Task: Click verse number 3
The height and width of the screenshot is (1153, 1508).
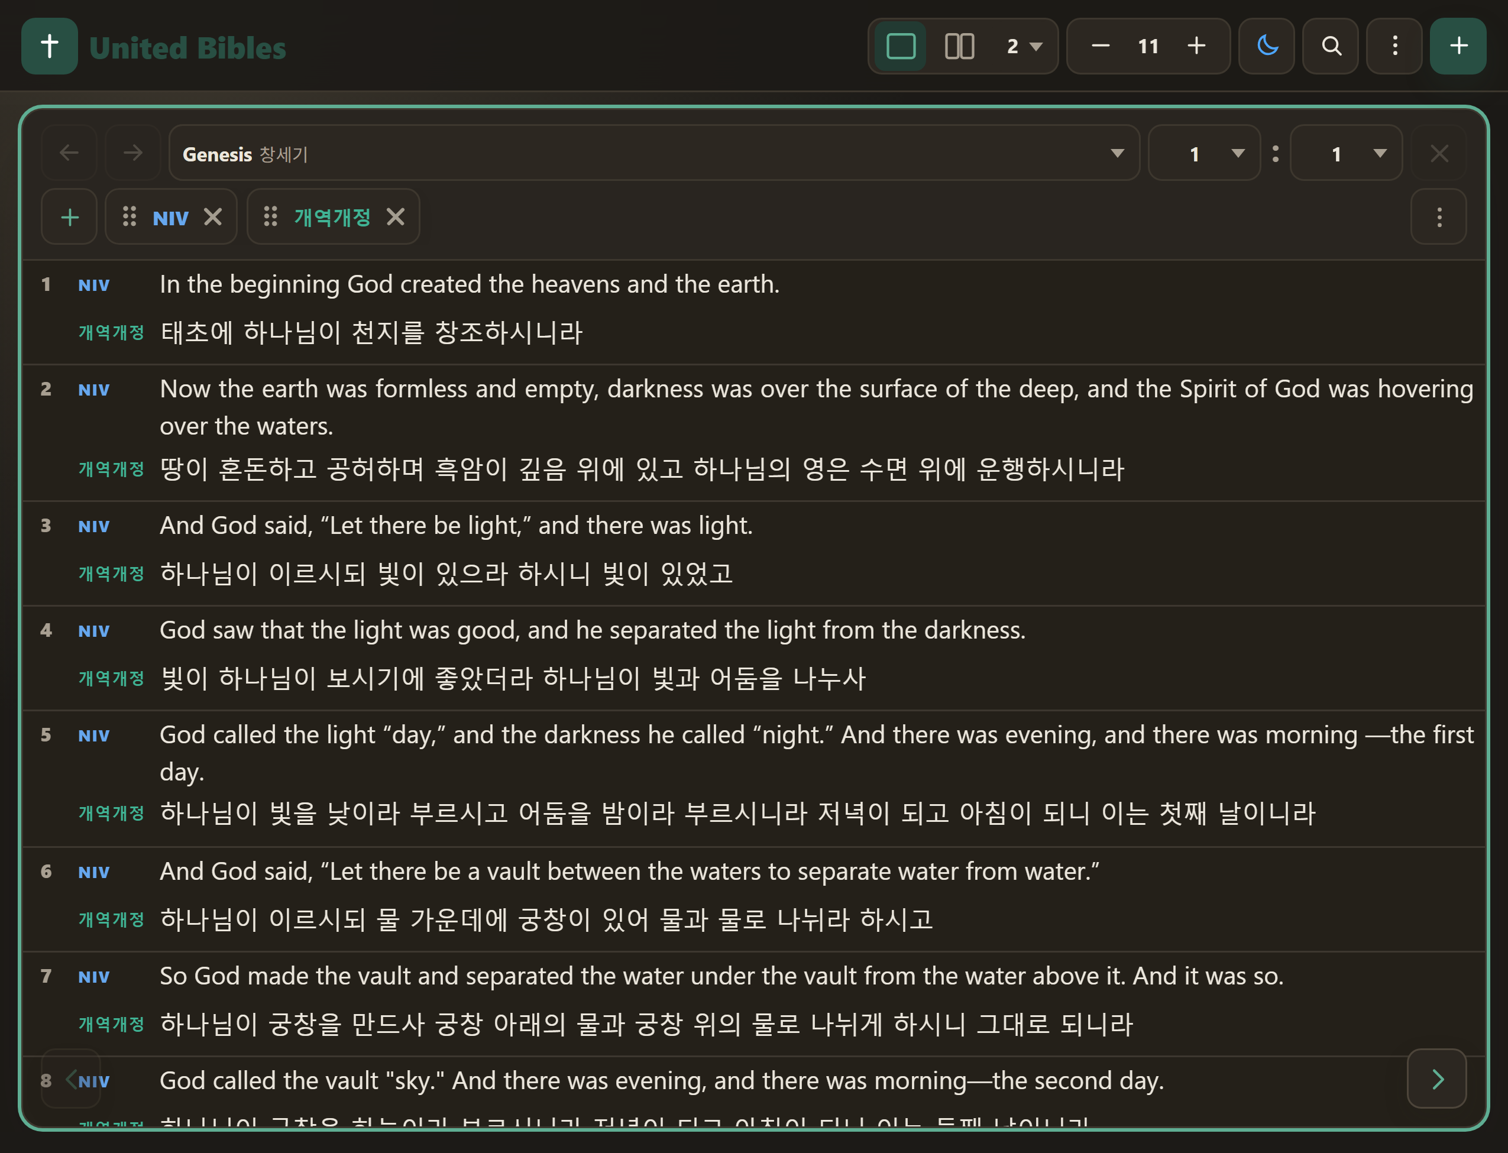Action: pyautogui.click(x=46, y=525)
